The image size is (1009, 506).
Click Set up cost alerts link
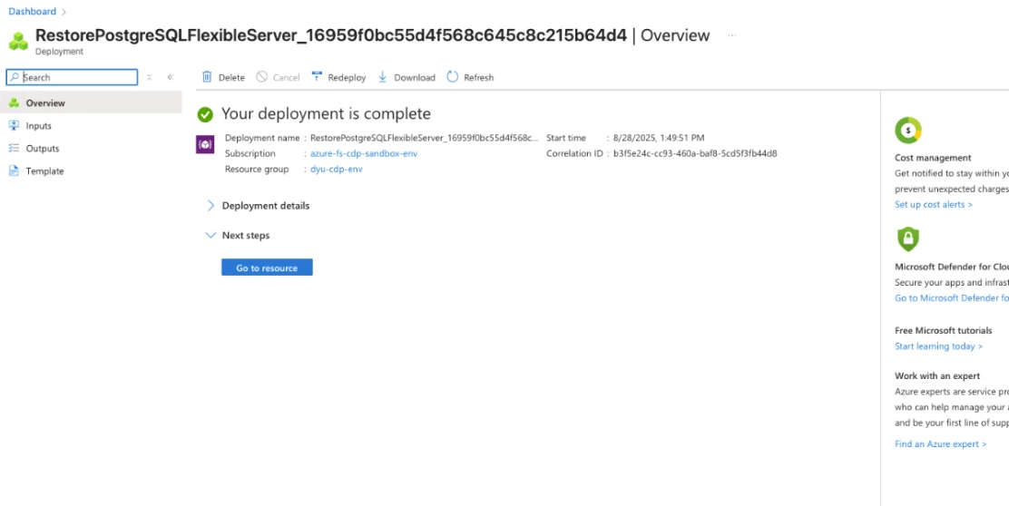click(933, 204)
